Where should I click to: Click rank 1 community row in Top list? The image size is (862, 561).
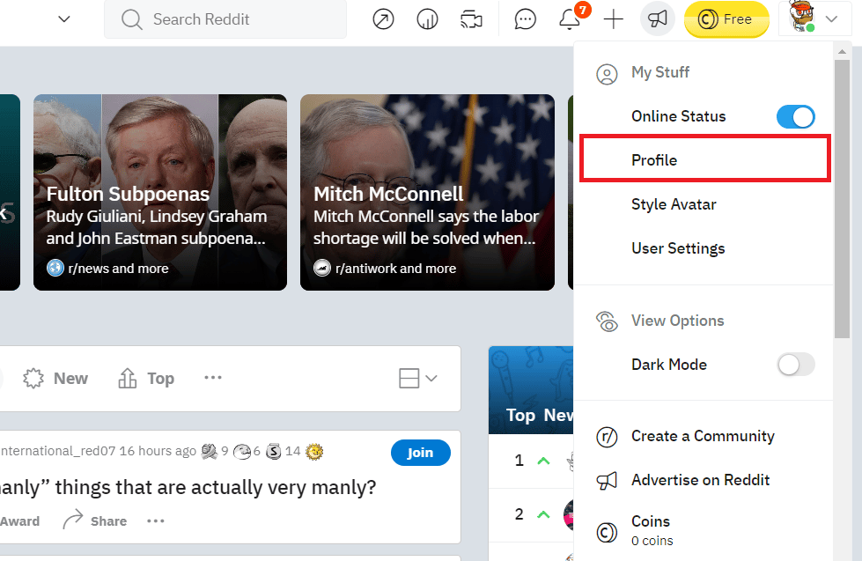tap(531, 461)
